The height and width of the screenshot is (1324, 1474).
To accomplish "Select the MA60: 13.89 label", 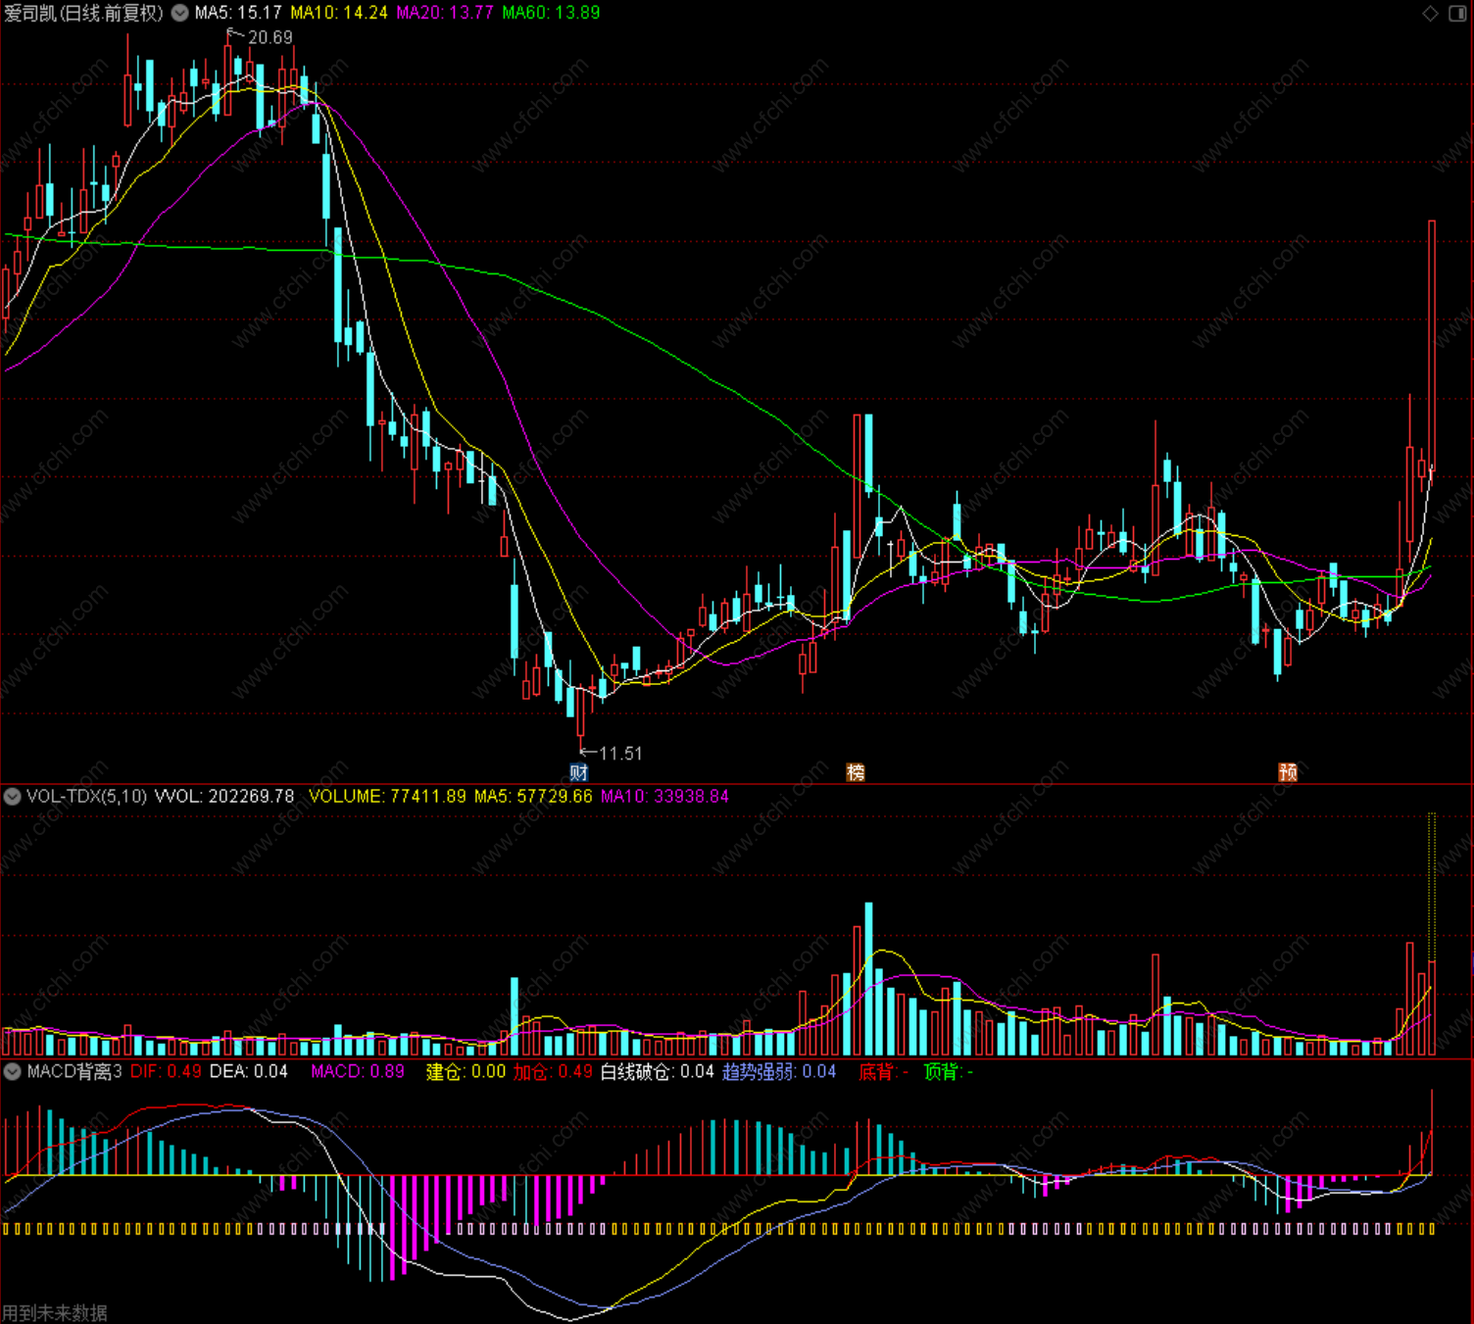I will (x=551, y=13).
